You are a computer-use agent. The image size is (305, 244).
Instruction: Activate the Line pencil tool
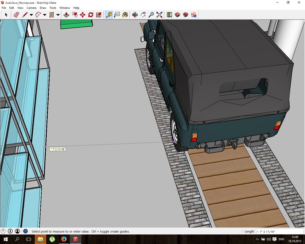pyautogui.click(x=25, y=15)
